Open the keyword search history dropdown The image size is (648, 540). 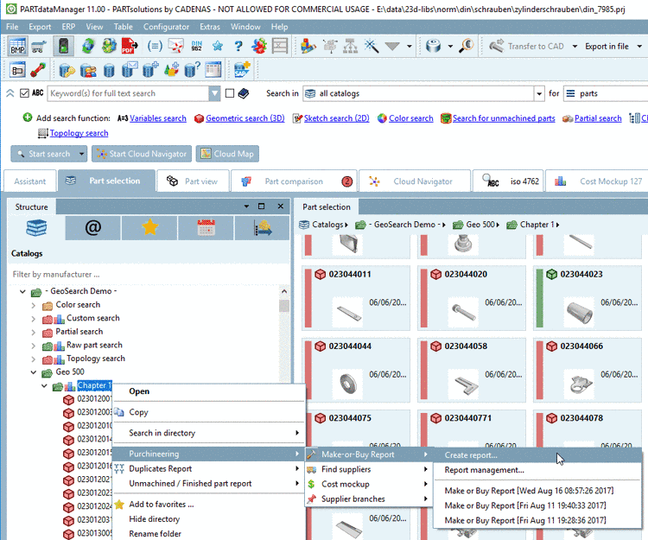coord(214,94)
